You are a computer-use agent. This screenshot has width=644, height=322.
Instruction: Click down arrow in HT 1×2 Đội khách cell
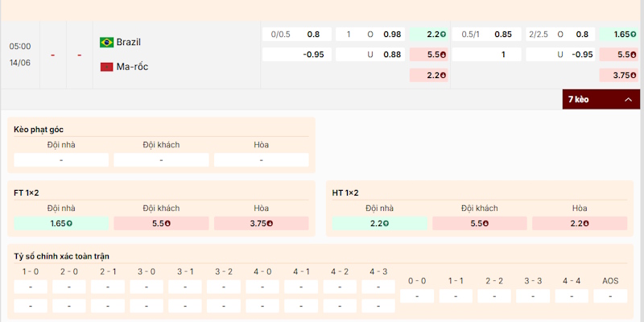(x=486, y=224)
